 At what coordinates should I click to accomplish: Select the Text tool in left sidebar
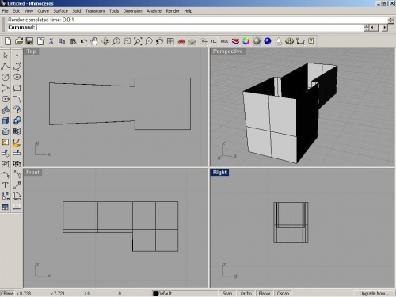(6, 185)
